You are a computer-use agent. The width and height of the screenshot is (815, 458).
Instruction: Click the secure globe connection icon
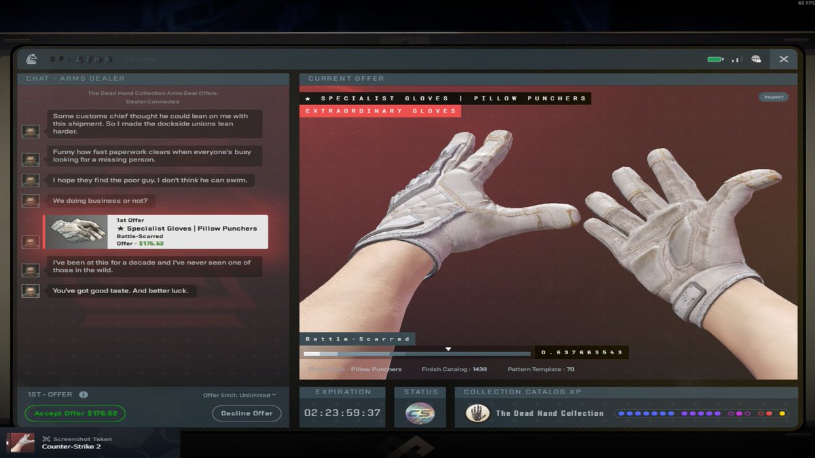pos(756,59)
